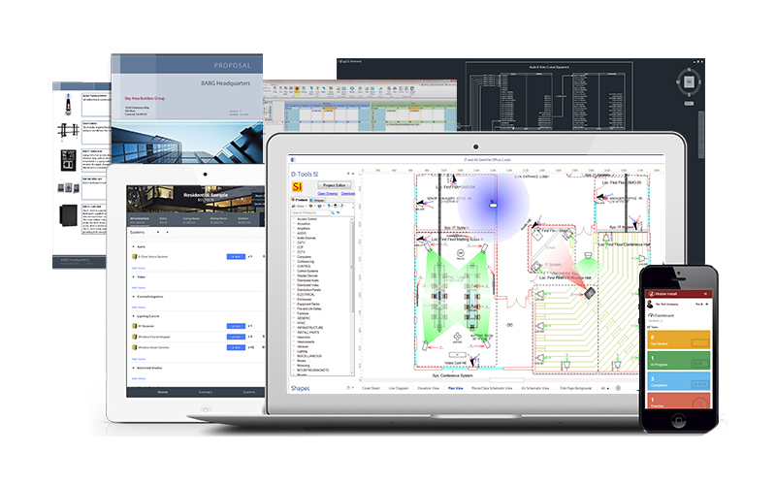Click the drawing horizontal scrollbar
The width and height of the screenshot is (776, 485).
pos(505,380)
